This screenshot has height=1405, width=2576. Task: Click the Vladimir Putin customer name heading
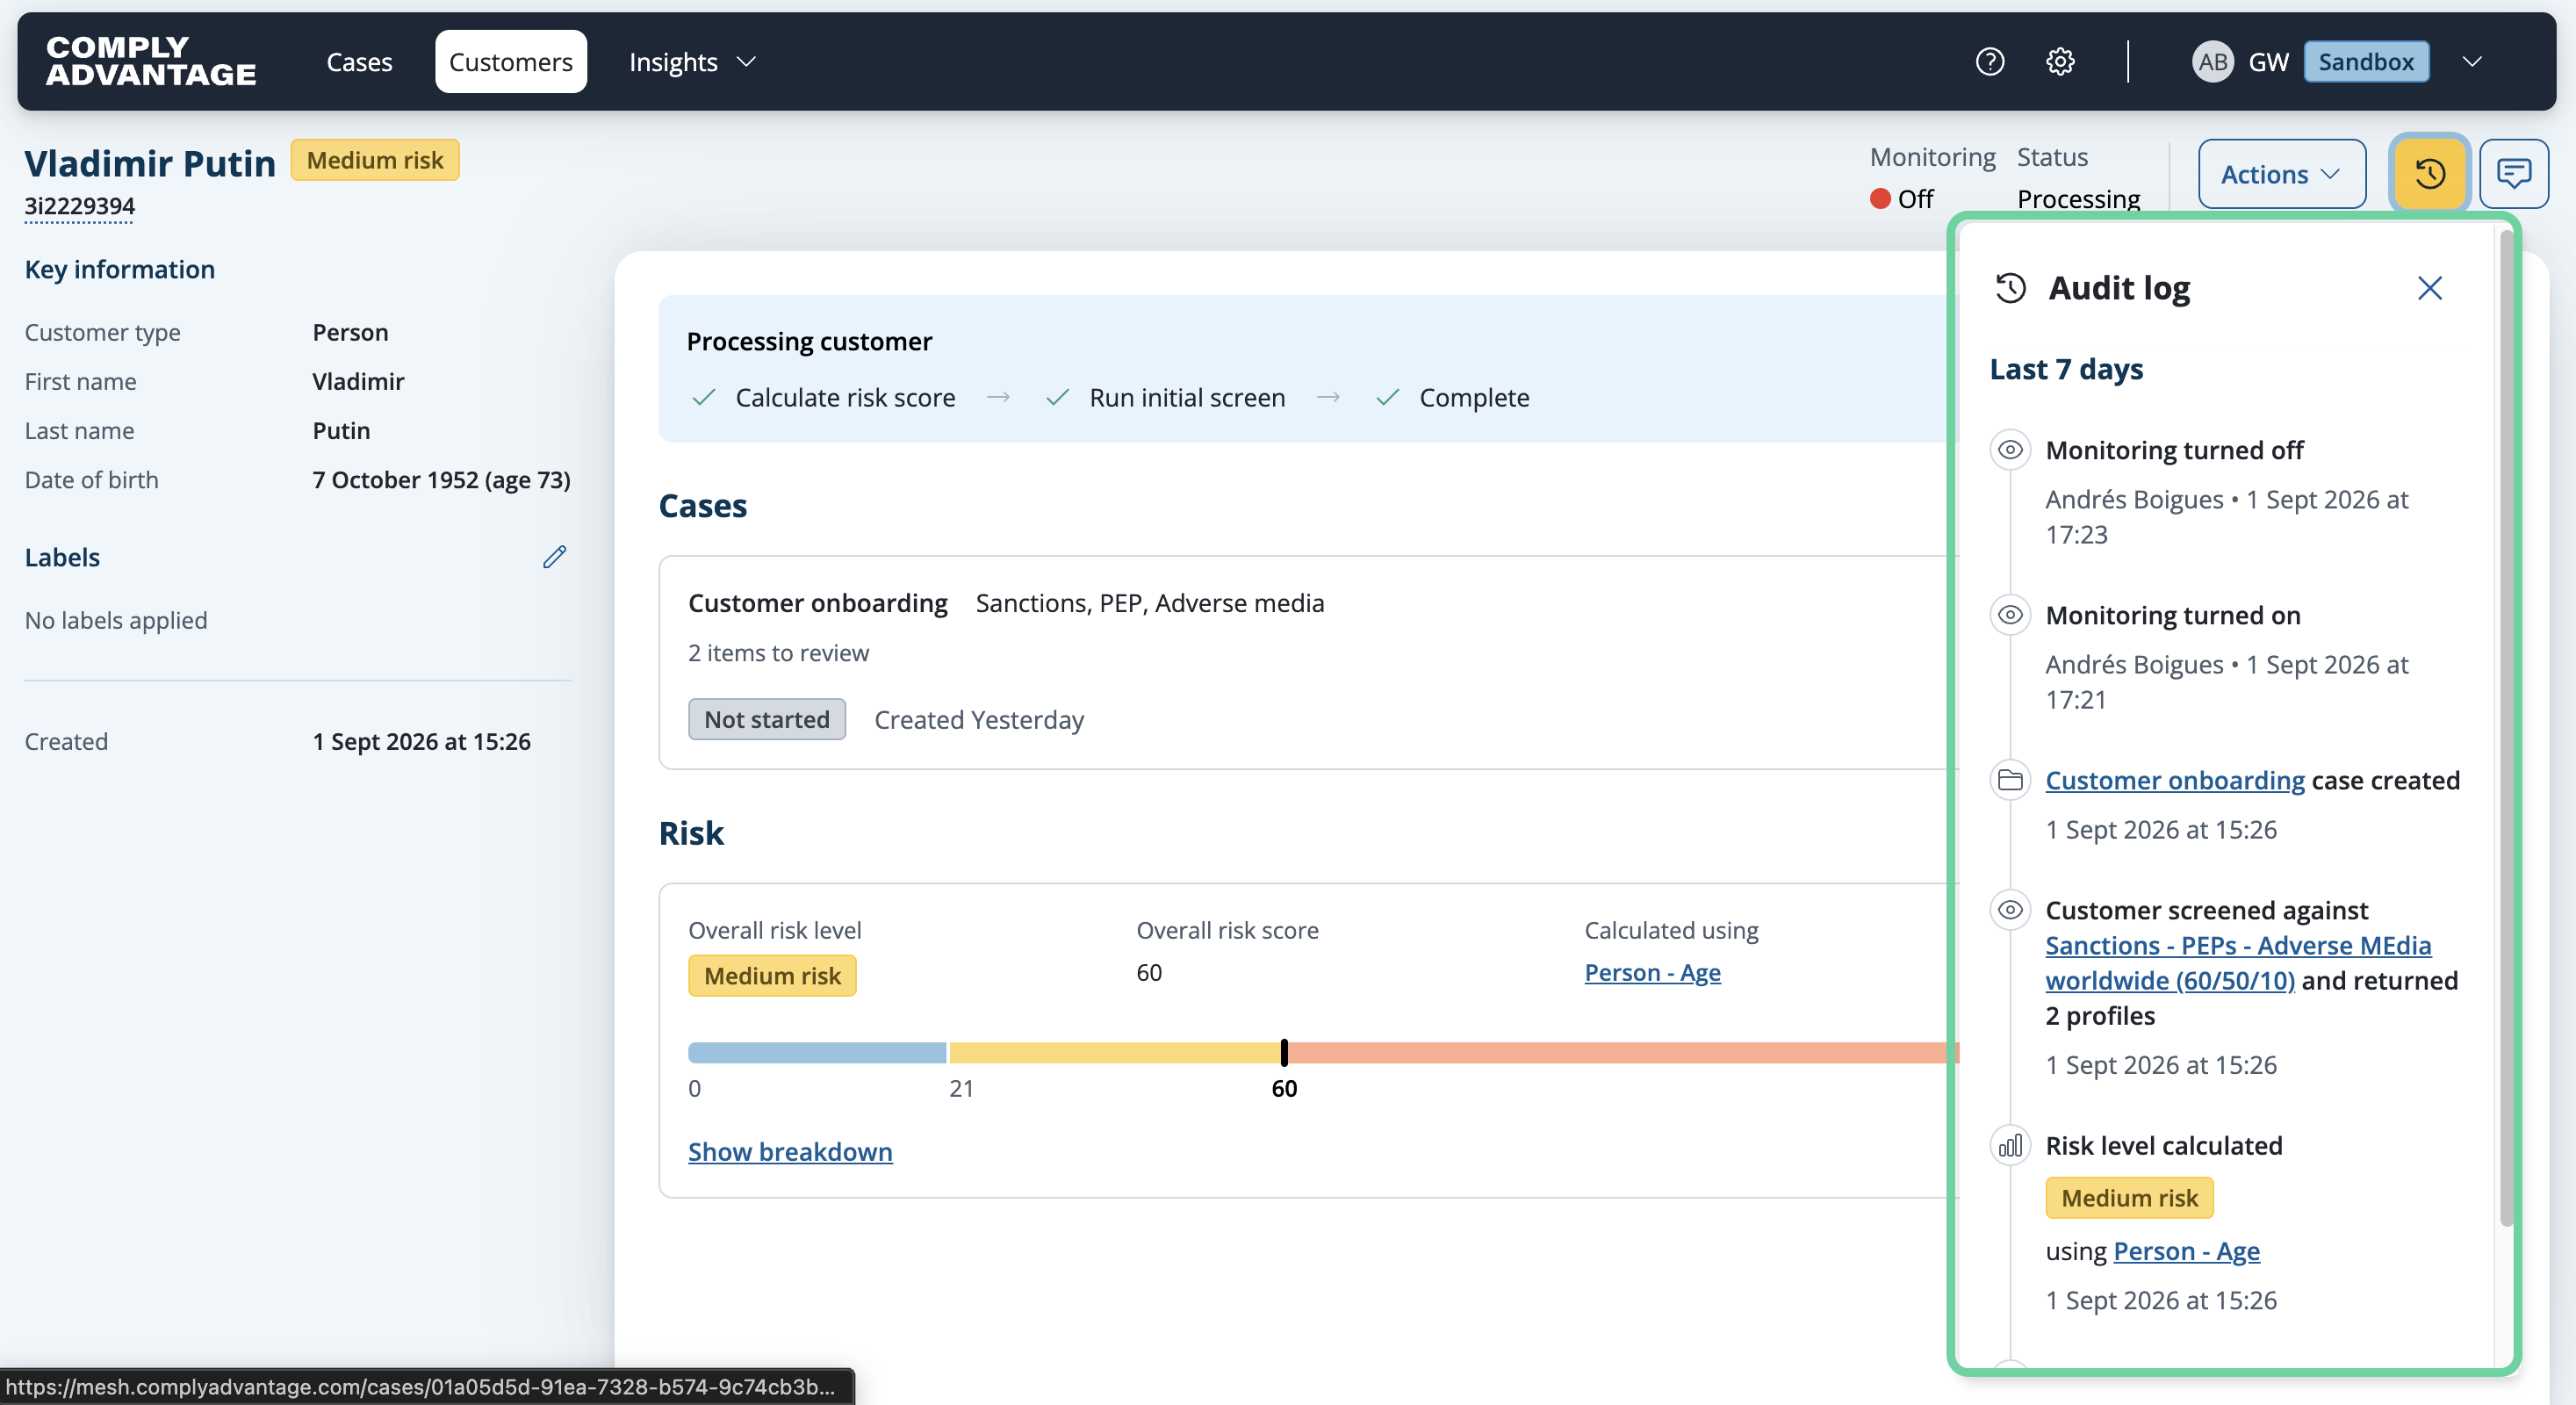[x=150, y=163]
